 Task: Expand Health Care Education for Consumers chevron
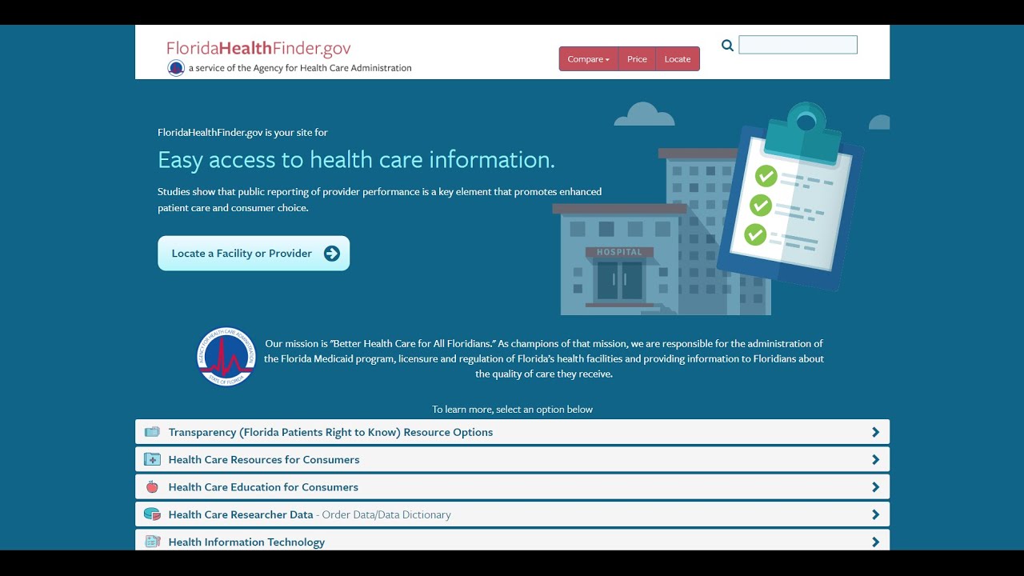pos(875,487)
